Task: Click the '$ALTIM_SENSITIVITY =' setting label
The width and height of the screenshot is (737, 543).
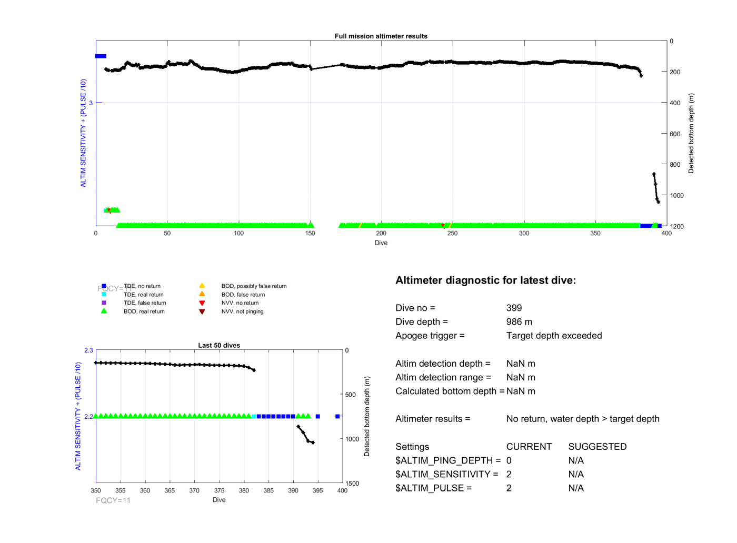Action: pyautogui.click(x=447, y=475)
